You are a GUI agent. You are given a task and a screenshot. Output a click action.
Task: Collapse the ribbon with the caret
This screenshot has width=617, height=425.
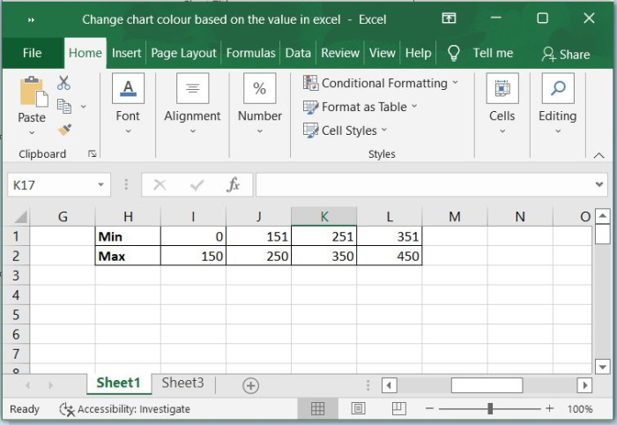598,155
